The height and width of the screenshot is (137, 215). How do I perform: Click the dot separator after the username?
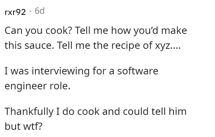pos(30,11)
